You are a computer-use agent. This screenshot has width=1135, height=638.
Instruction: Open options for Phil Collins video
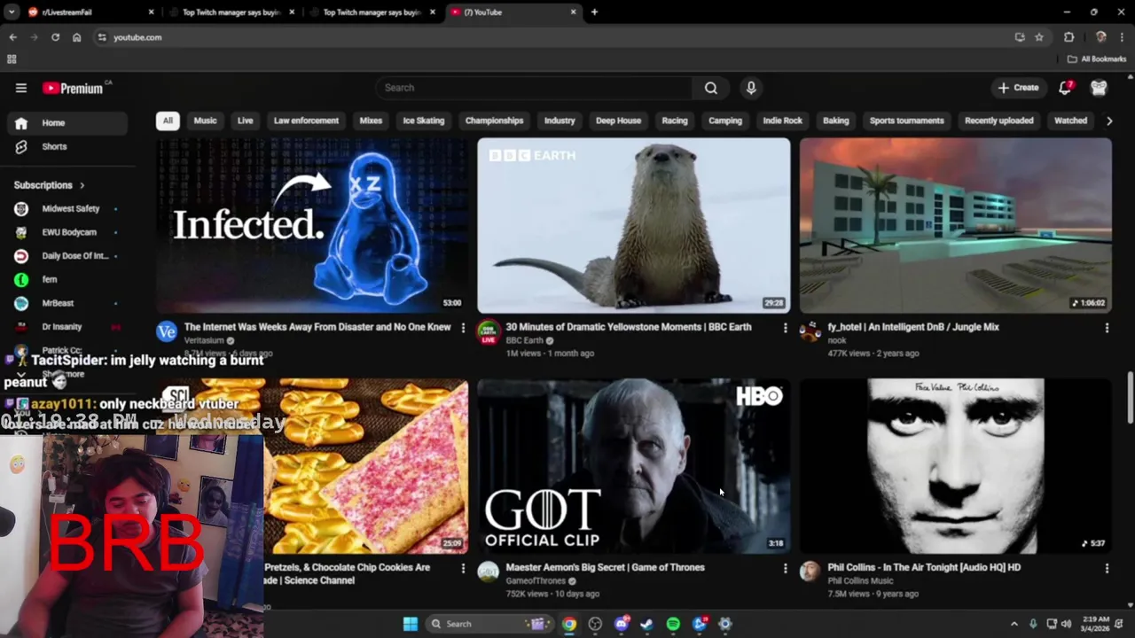pyautogui.click(x=1107, y=568)
